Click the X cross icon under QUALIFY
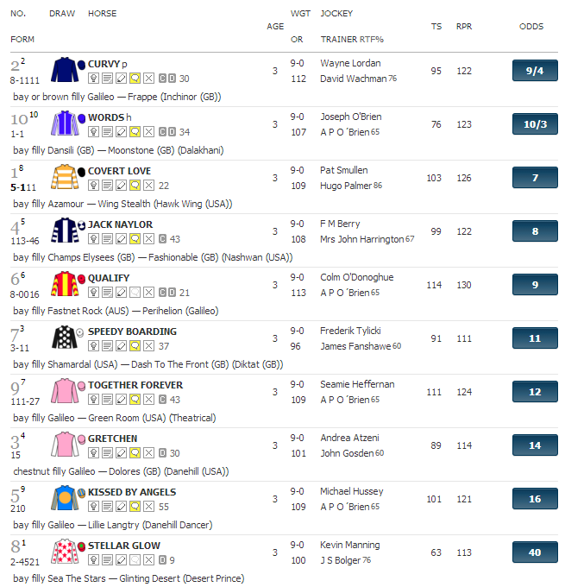 (x=149, y=293)
